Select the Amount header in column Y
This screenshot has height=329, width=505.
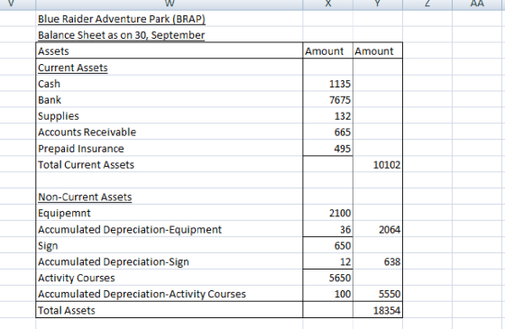(378, 50)
